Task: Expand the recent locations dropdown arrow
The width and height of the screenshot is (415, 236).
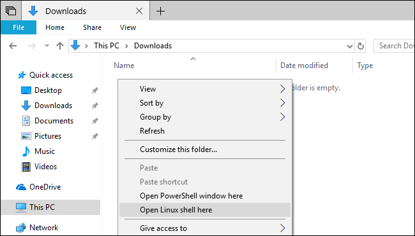Action: point(47,46)
